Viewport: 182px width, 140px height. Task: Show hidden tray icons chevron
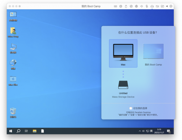(140, 131)
